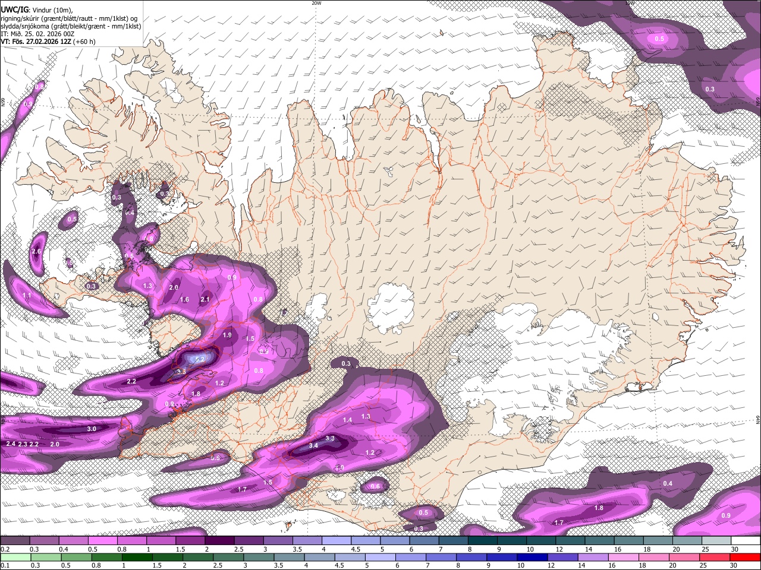This screenshot has height=570, width=761.
Task: Pick the lower scale swatch labeled 2.5
Action: [229, 557]
